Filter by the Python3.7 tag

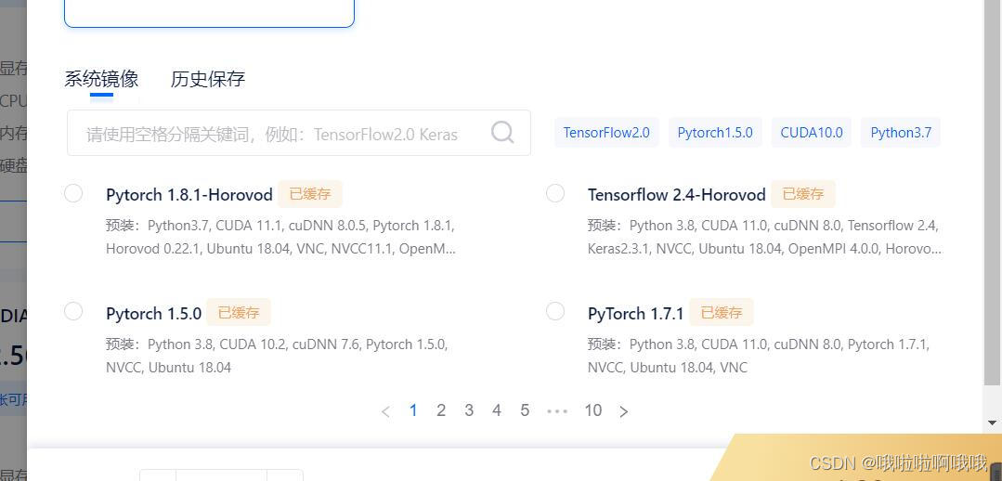point(901,133)
